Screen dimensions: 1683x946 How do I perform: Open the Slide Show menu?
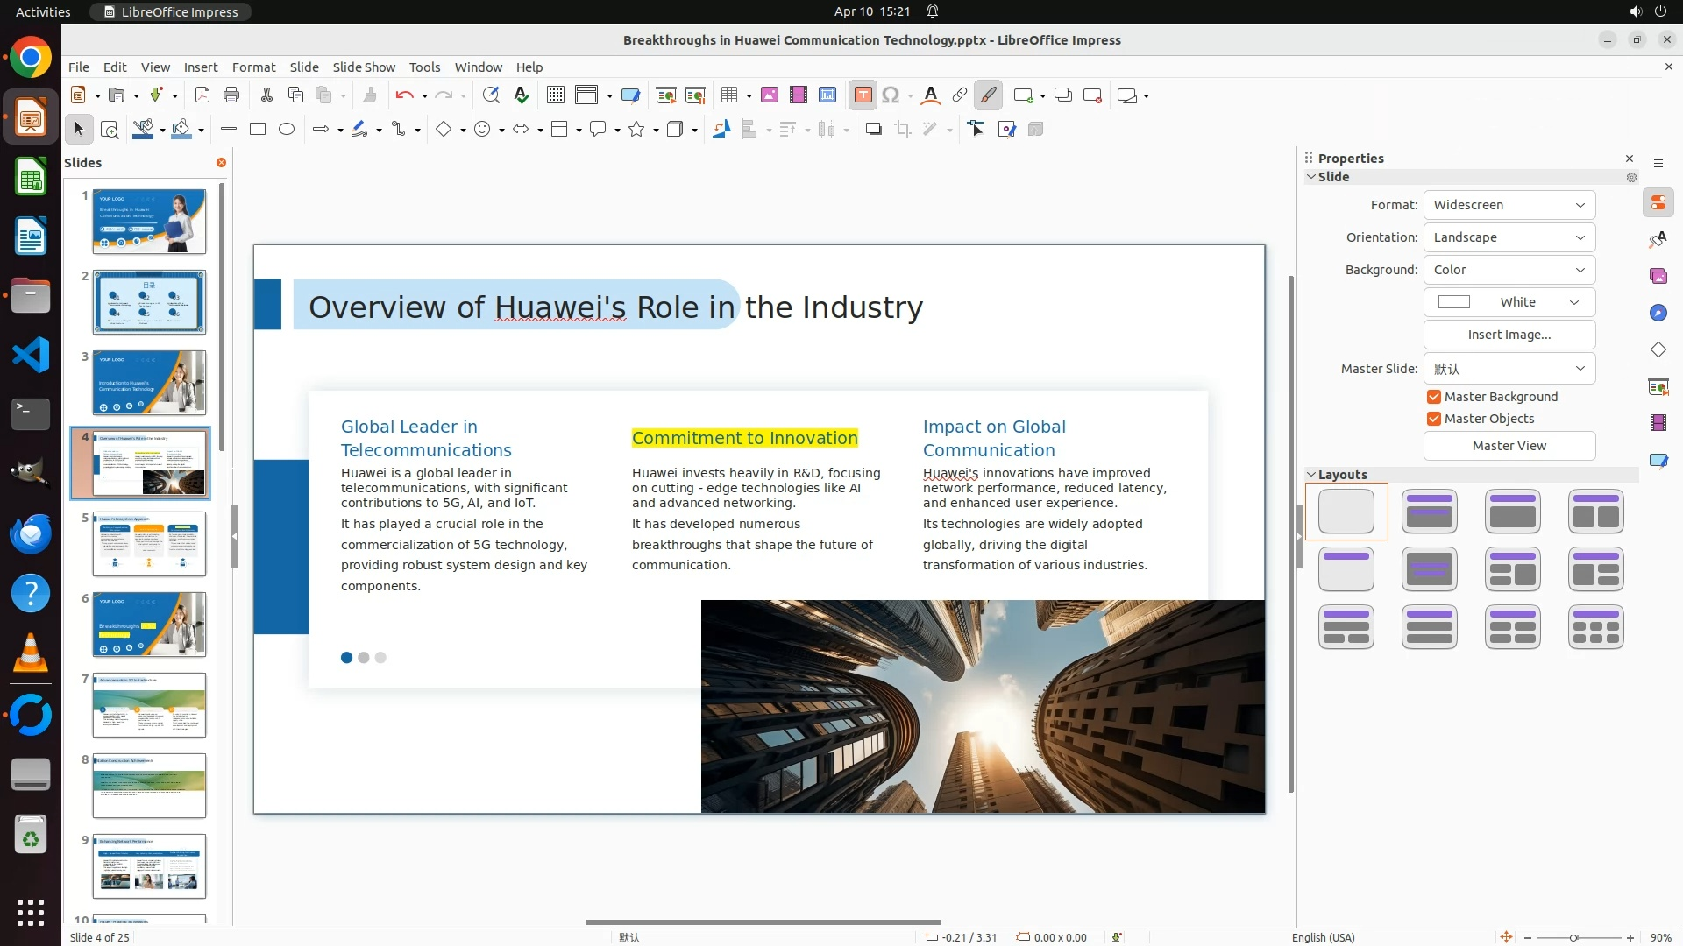point(364,67)
